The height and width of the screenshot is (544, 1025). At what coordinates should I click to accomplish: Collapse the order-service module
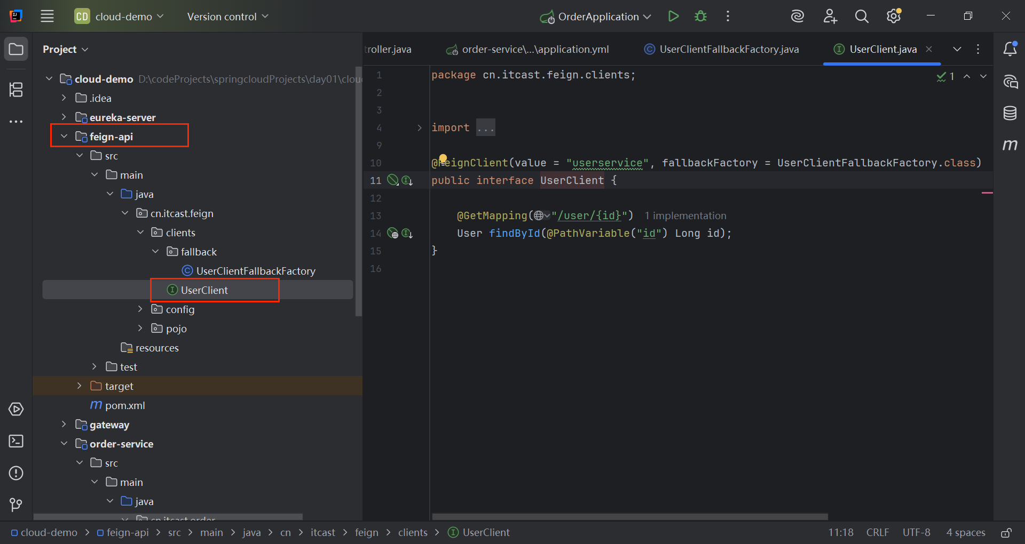click(64, 444)
